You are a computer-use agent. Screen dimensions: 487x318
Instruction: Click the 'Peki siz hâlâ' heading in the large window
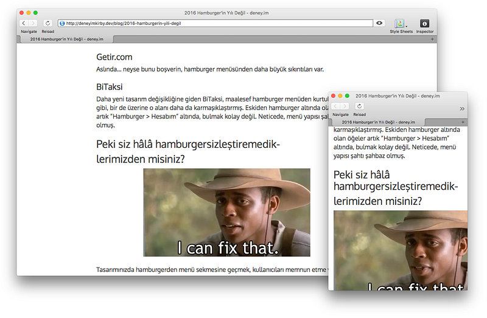[188, 152]
